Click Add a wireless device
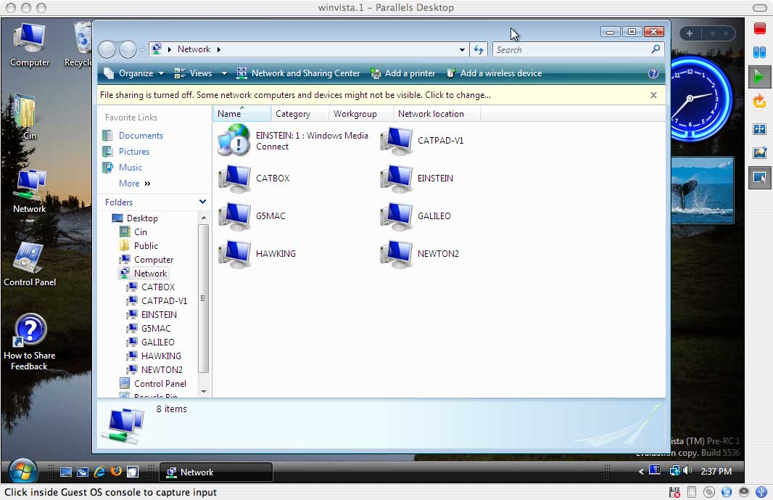Screen dimensions: 773x500 click(x=494, y=73)
